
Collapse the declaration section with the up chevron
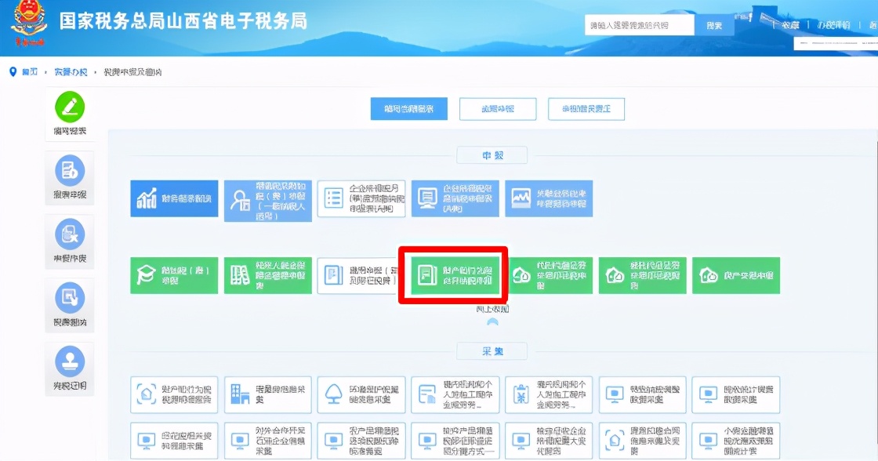492,321
